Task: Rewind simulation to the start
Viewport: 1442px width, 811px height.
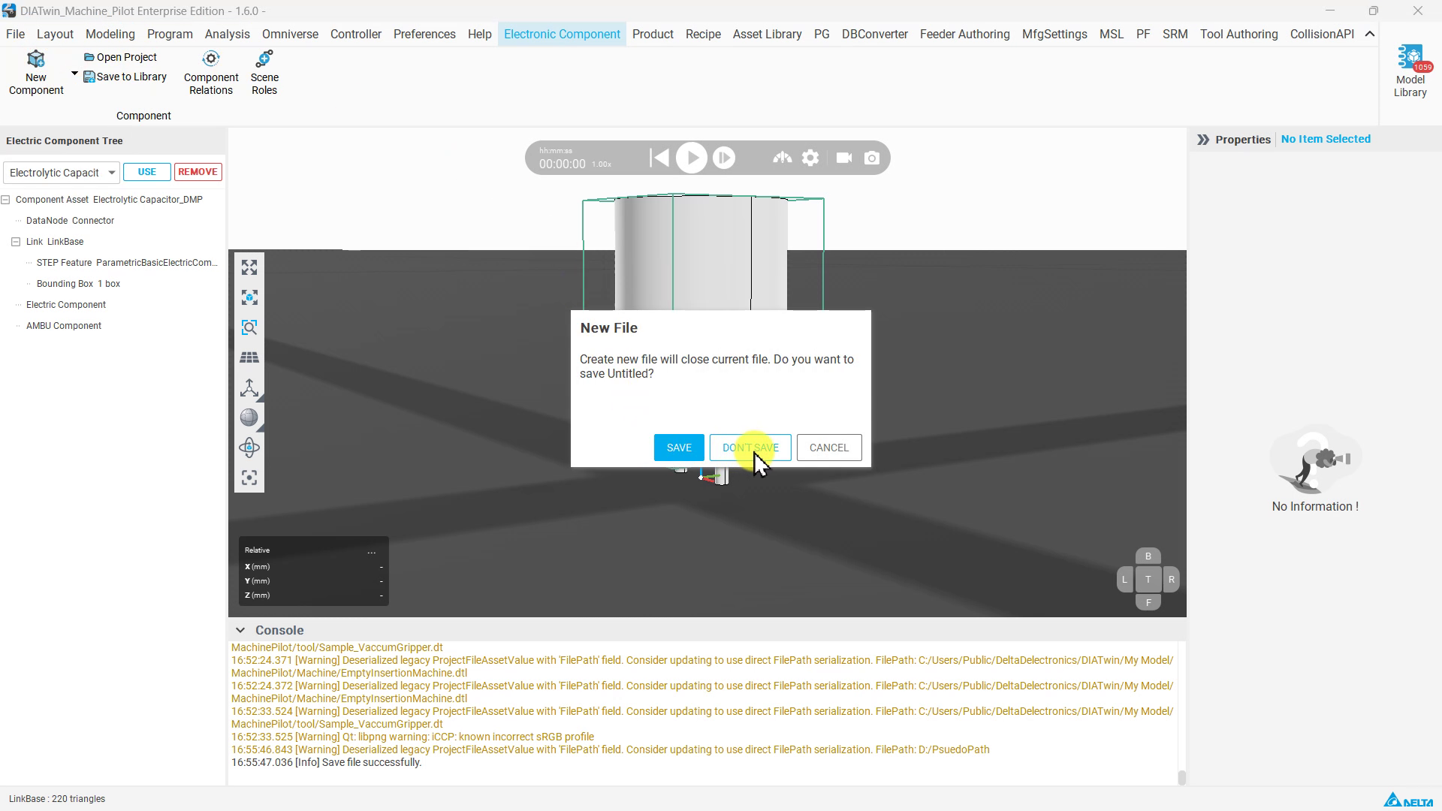Action: pyautogui.click(x=659, y=158)
